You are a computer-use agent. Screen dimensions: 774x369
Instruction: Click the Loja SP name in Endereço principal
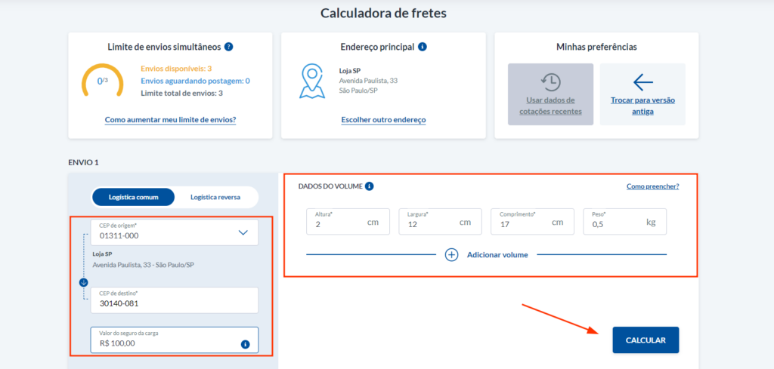pyautogui.click(x=351, y=70)
